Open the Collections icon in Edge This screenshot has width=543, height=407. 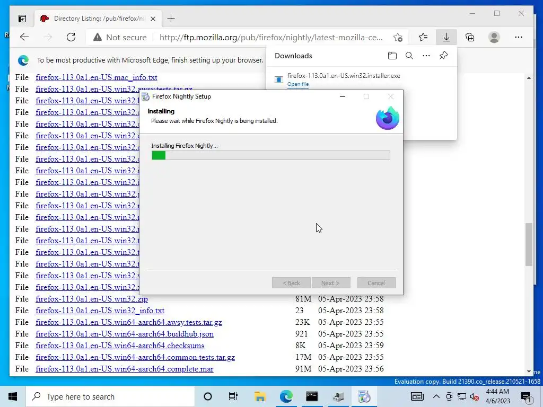tap(470, 37)
